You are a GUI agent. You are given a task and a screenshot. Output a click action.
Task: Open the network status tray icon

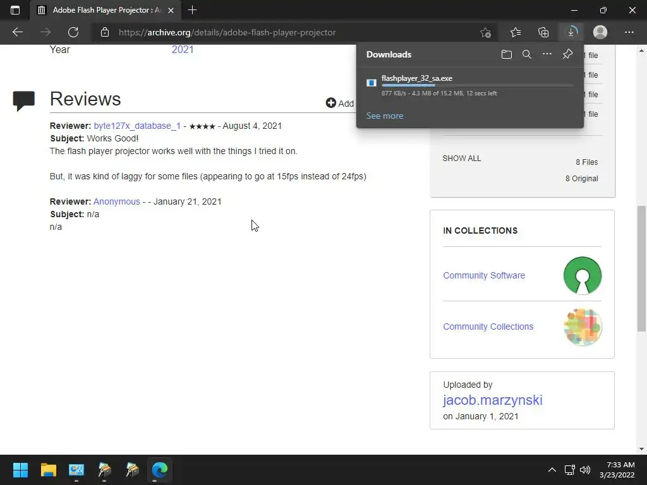tap(570, 470)
